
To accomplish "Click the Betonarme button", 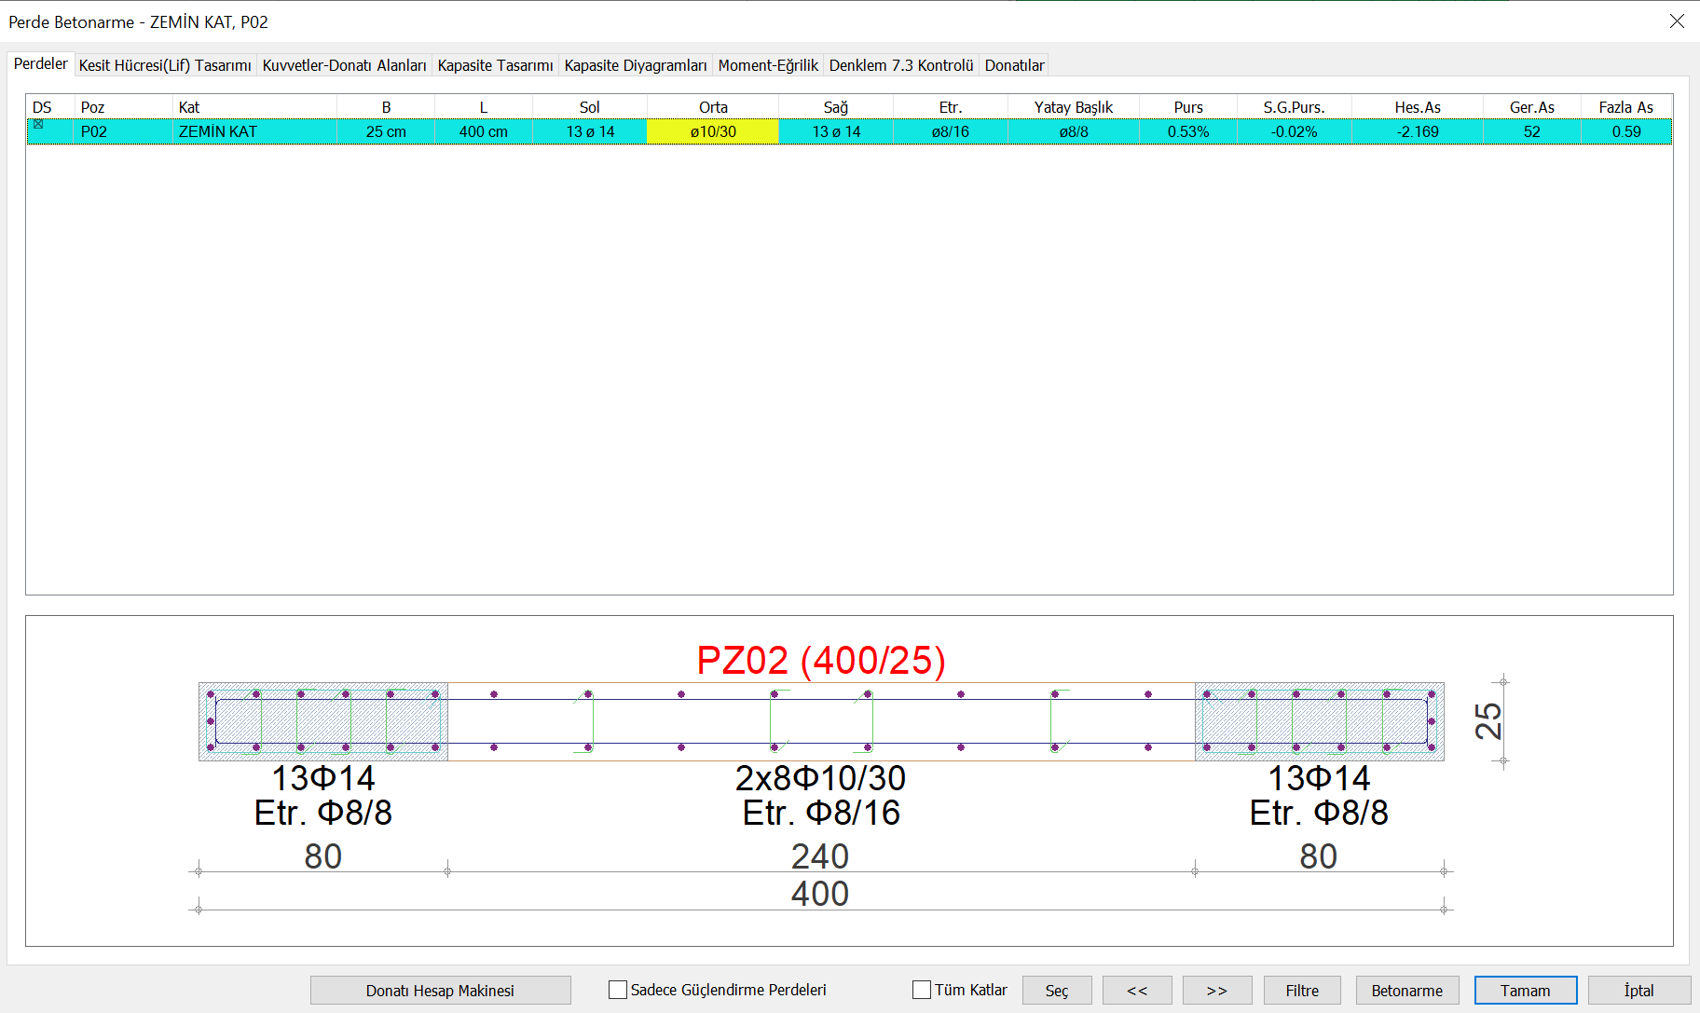I will (1406, 990).
